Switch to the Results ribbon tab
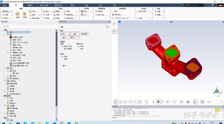 (x=72, y=5)
